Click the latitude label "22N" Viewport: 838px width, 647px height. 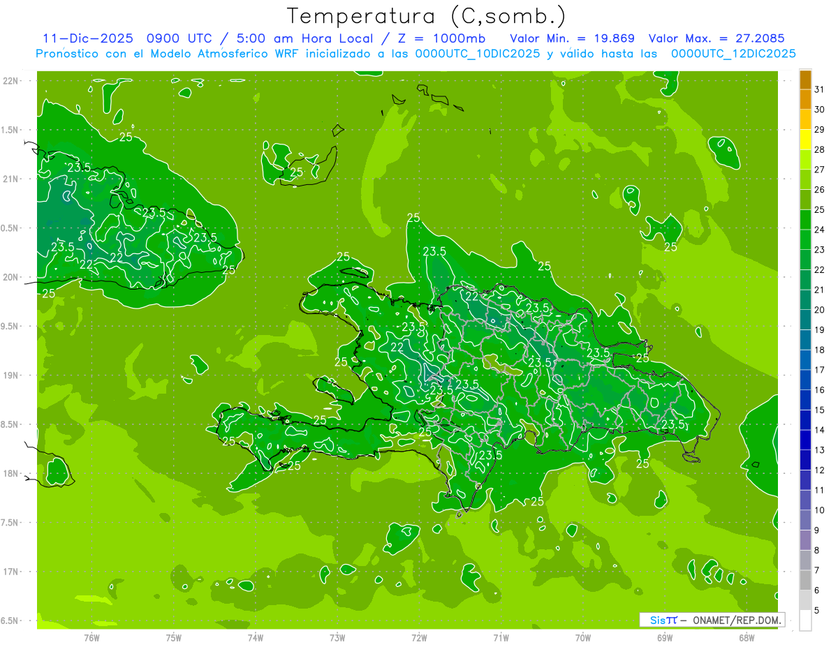pos(10,81)
